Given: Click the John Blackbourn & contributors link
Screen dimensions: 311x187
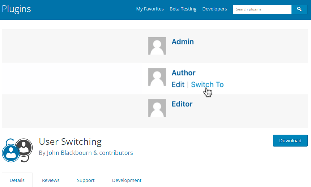Looking at the screenshot, I should tap(90, 153).
